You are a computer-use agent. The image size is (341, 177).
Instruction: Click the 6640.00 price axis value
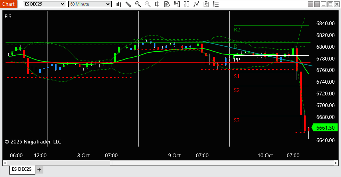click(325, 140)
